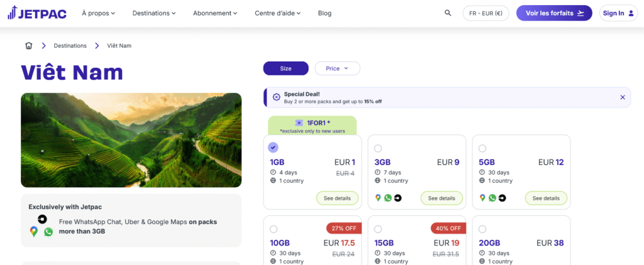Click clock icon beside 4 days
This screenshot has height=265, width=644.
[273, 172]
